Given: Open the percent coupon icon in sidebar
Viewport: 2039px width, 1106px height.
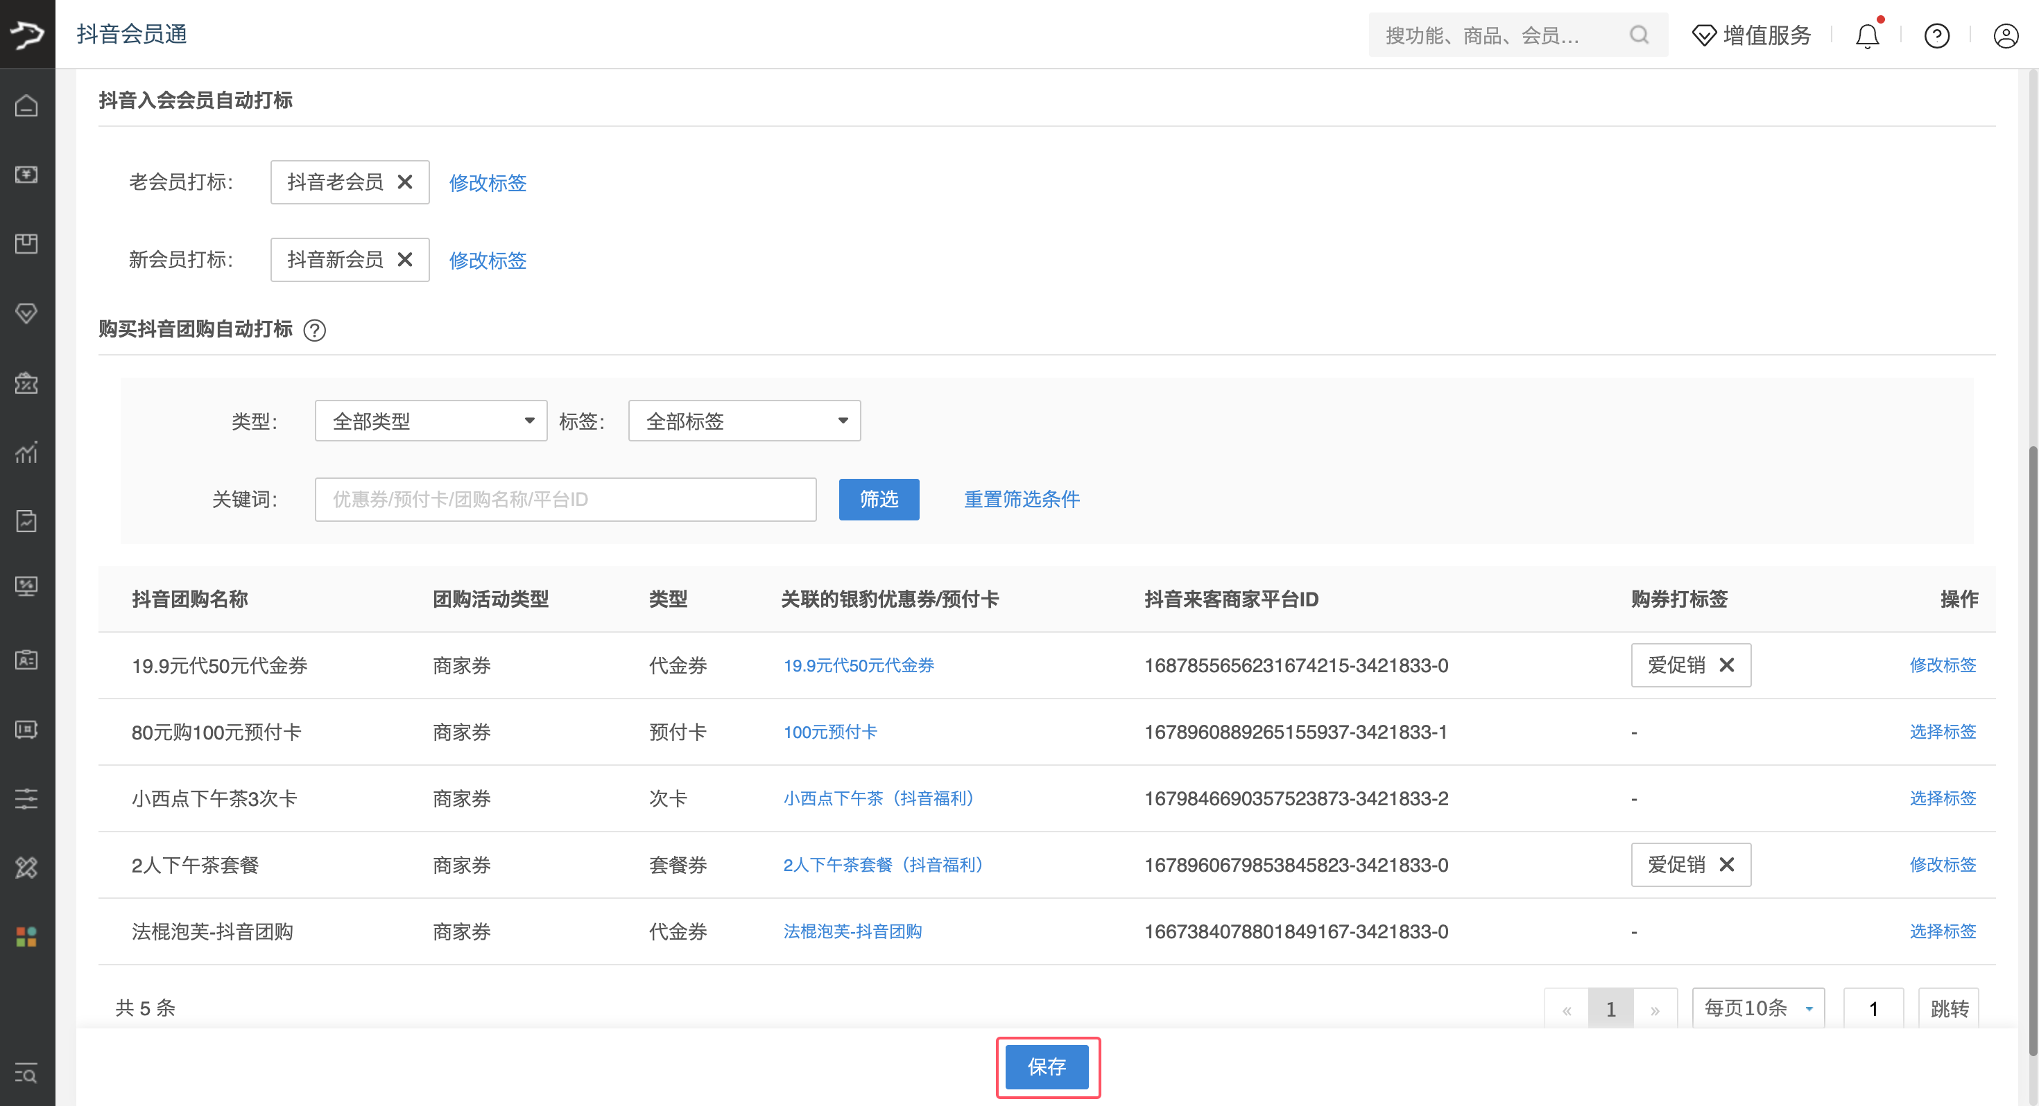Looking at the screenshot, I should click(26, 383).
